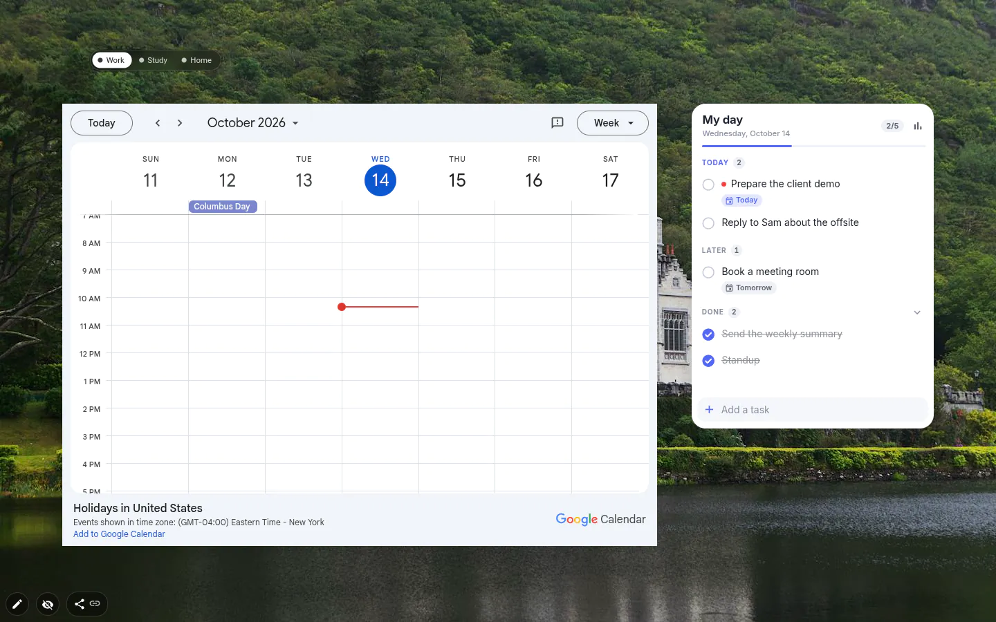Click Add to Google Calendar link
This screenshot has width=996, height=622.
tap(119, 534)
